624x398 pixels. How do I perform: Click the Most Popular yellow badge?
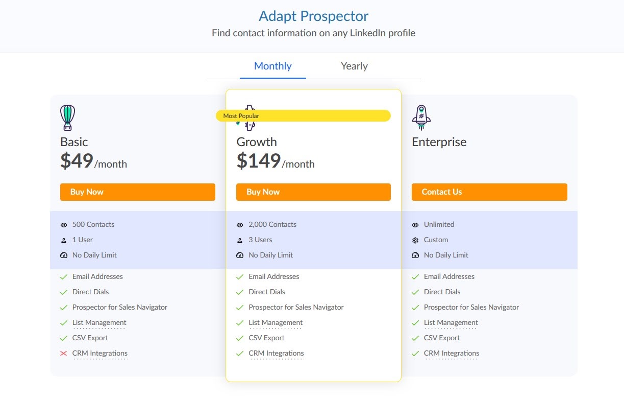pyautogui.click(x=303, y=116)
